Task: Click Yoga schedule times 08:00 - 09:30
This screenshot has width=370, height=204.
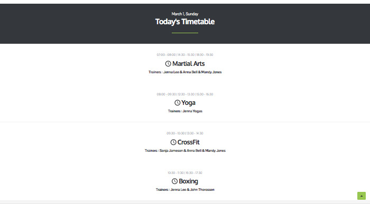Action: [185, 94]
